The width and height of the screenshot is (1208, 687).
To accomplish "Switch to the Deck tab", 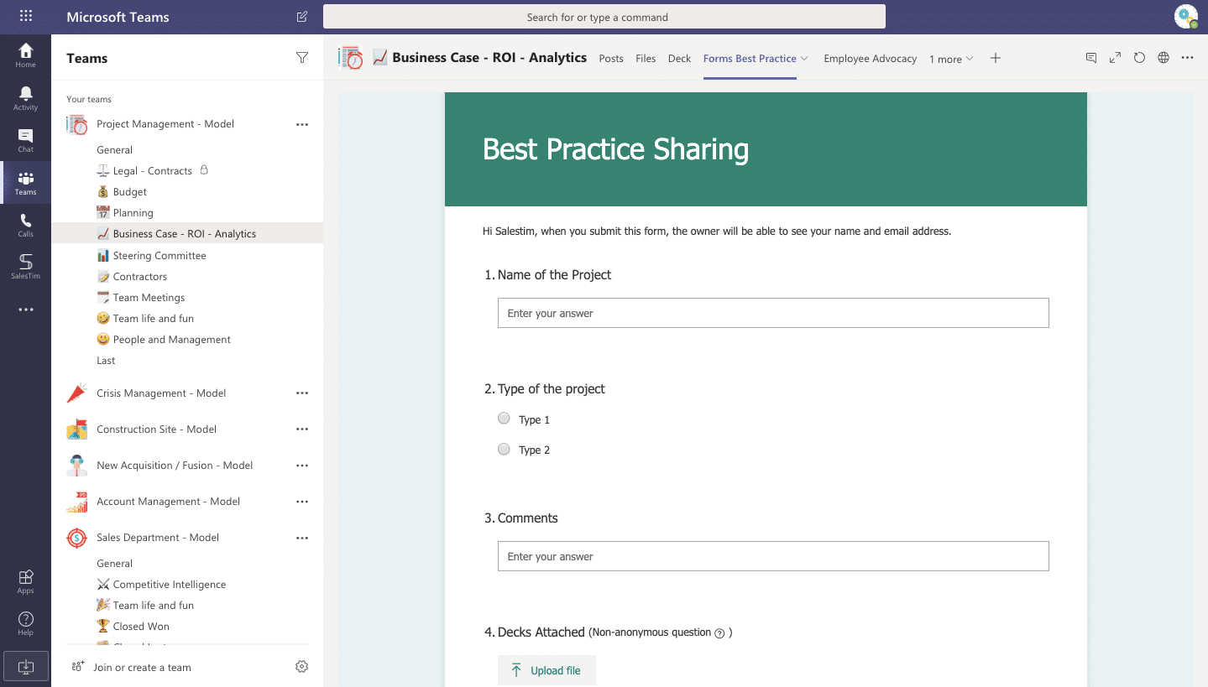I will [x=679, y=59].
